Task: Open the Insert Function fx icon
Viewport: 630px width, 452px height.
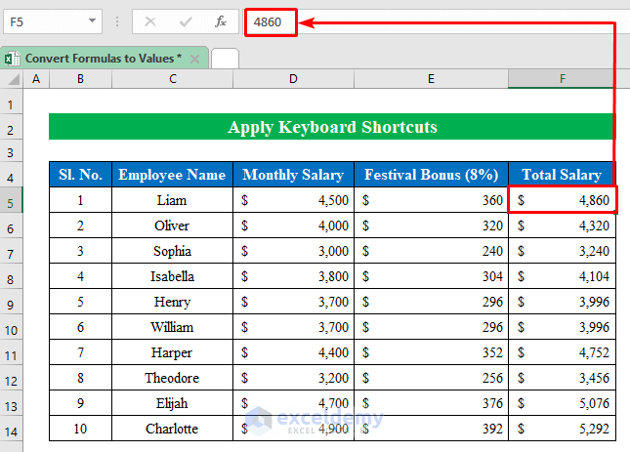Action: coord(221,21)
